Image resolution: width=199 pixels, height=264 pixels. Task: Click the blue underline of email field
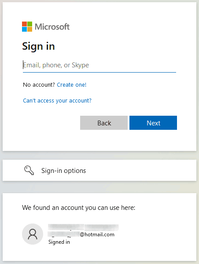99,73
